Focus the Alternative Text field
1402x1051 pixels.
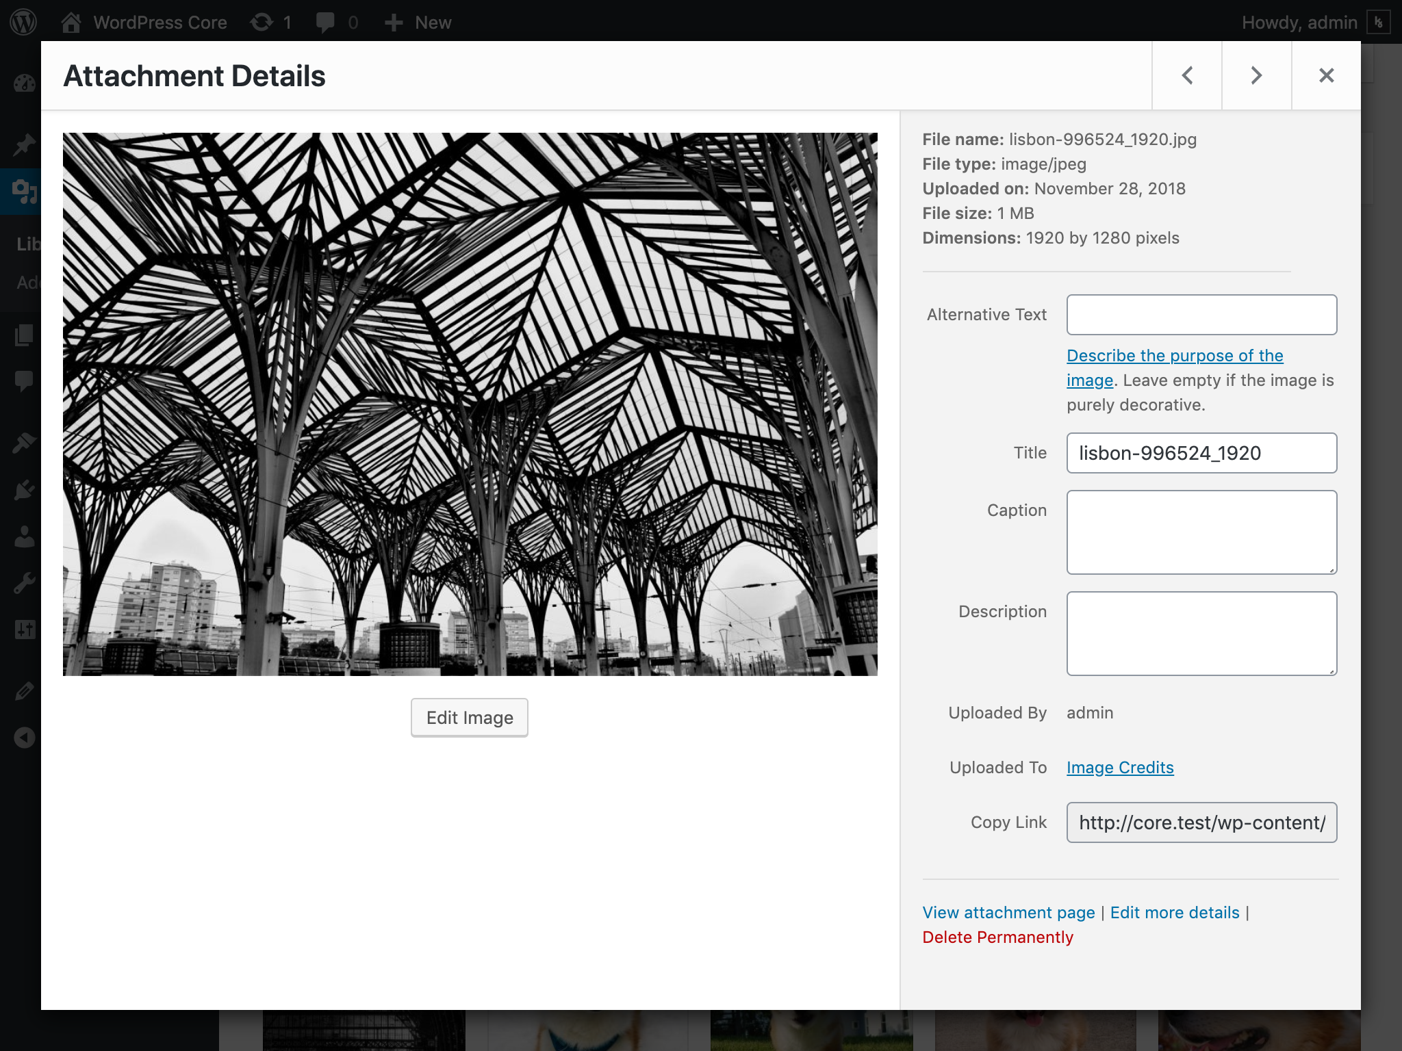click(1201, 315)
